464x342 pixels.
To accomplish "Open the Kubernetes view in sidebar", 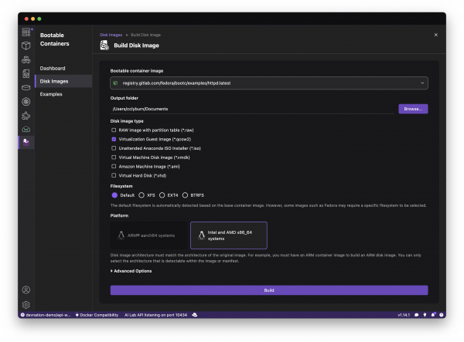I will pyautogui.click(x=26, y=101).
